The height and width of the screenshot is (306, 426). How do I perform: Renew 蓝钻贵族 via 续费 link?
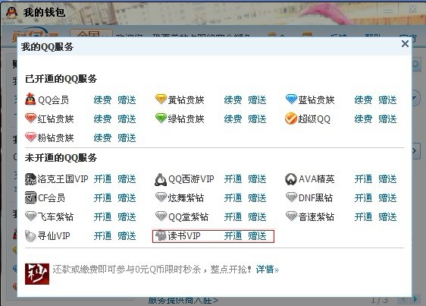tap(364, 100)
